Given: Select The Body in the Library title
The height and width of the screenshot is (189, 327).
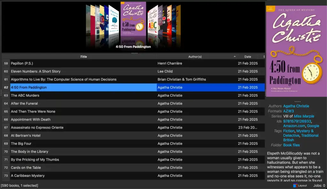Looking at the screenshot, I should click(x=29, y=152).
